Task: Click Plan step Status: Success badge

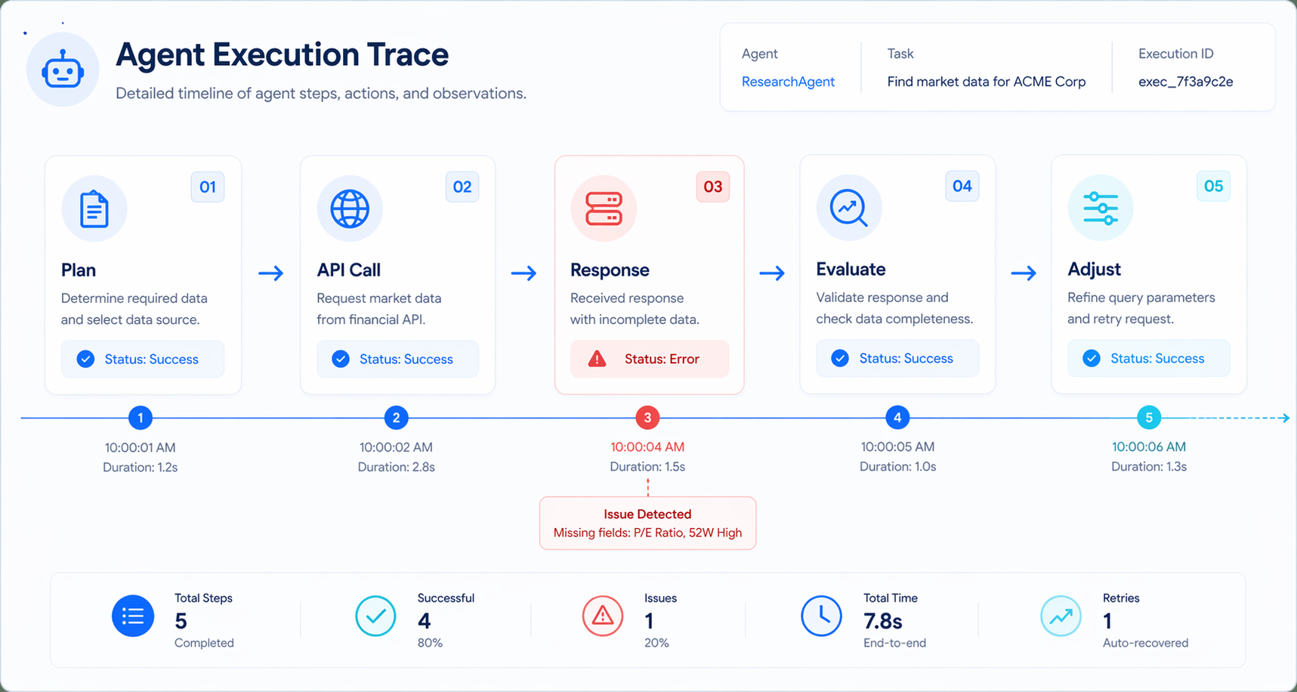Action: 142,359
